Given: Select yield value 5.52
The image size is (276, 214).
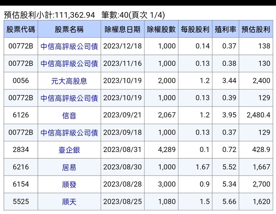Looking at the screenshot, I should point(229,167).
